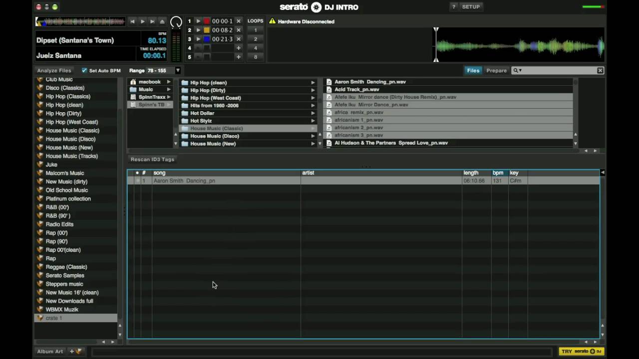Delete cue point 2 with X
The image size is (639, 359).
[239, 30]
